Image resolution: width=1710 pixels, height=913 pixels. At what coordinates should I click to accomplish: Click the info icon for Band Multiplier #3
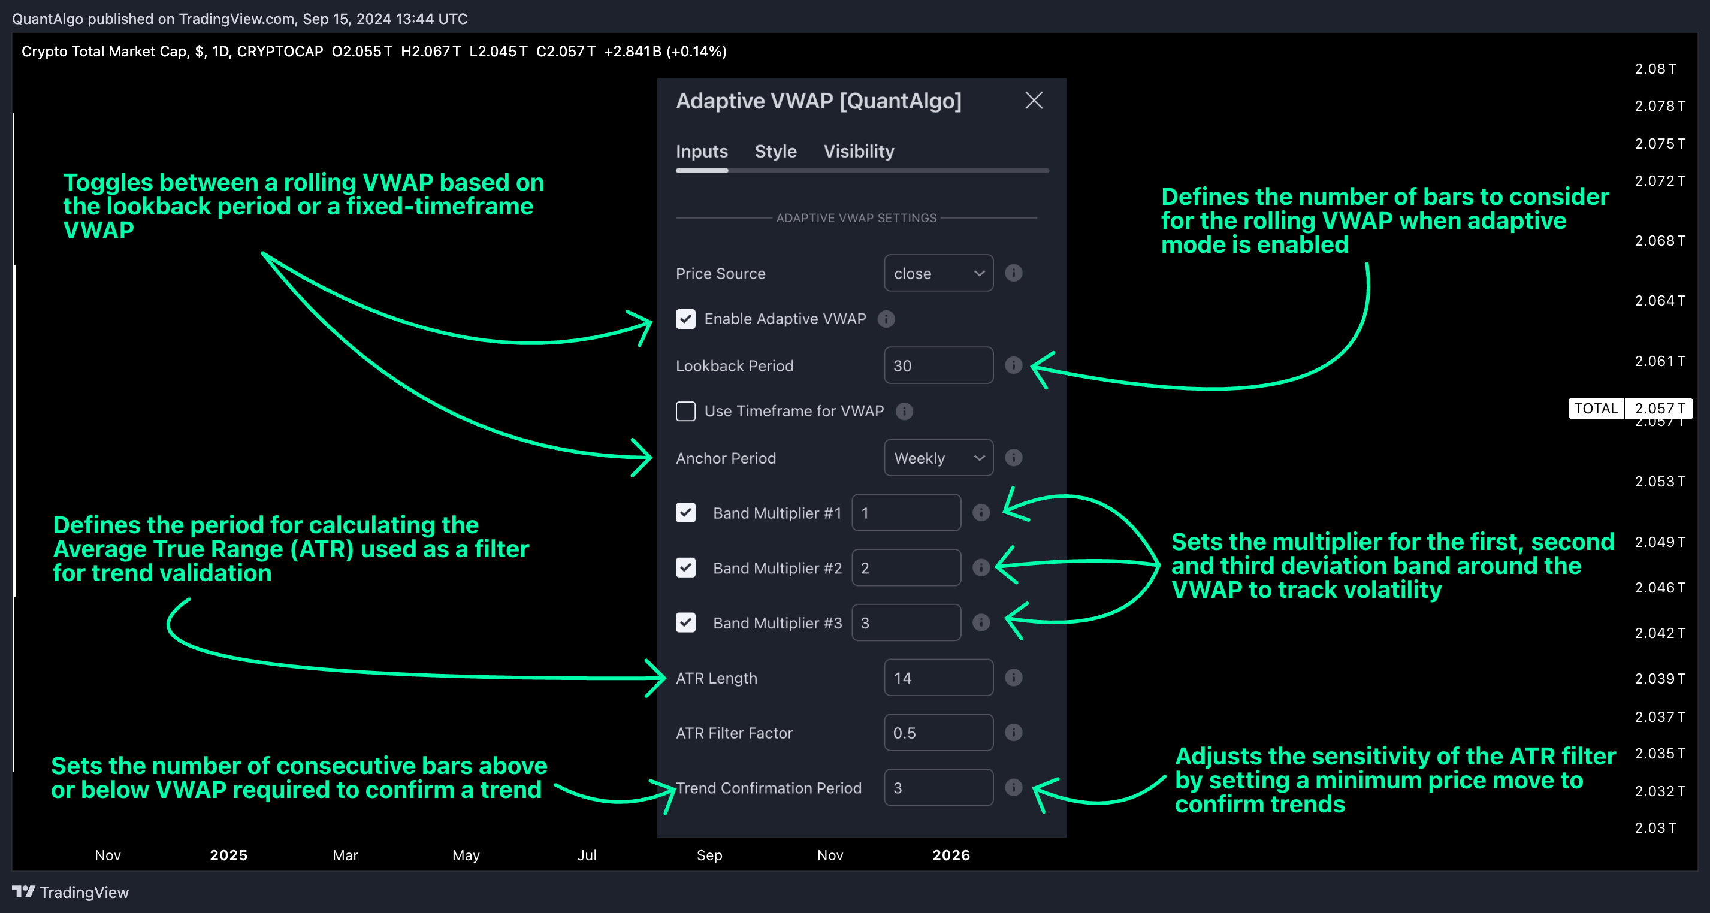click(x=980, y=622)
